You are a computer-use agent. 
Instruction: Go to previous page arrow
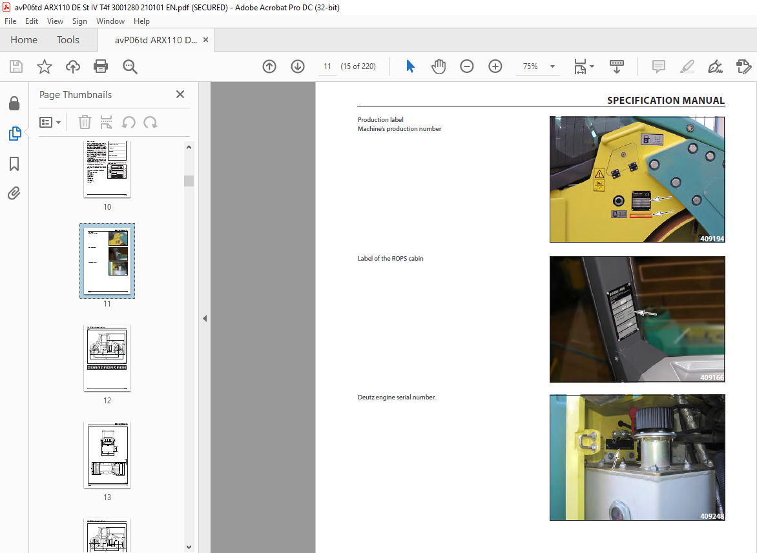pos(269,66)
